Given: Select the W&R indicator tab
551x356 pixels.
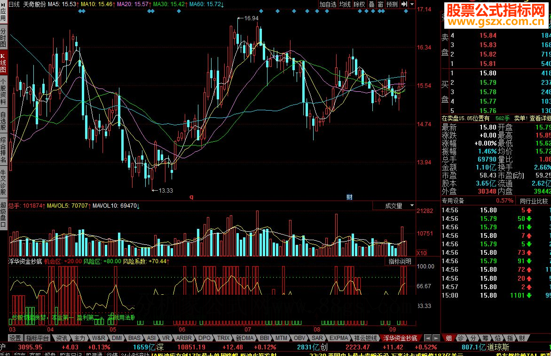Looking at the screenshot, I should click(98, 338).
